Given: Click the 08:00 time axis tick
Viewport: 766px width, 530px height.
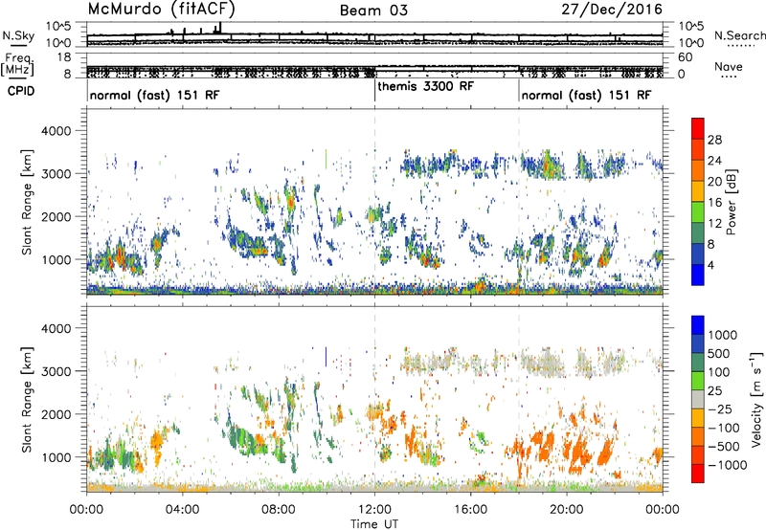Looking at the screenshot, I should (x=279, y=510).
